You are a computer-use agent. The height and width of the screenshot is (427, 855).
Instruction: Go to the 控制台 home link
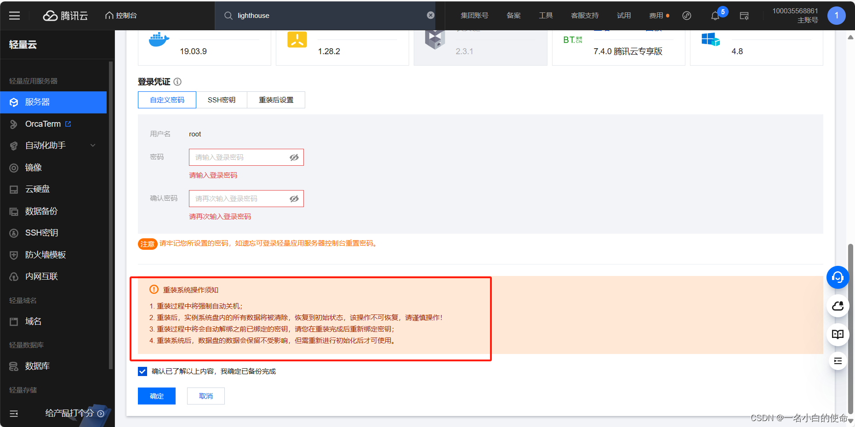[121, 16]
